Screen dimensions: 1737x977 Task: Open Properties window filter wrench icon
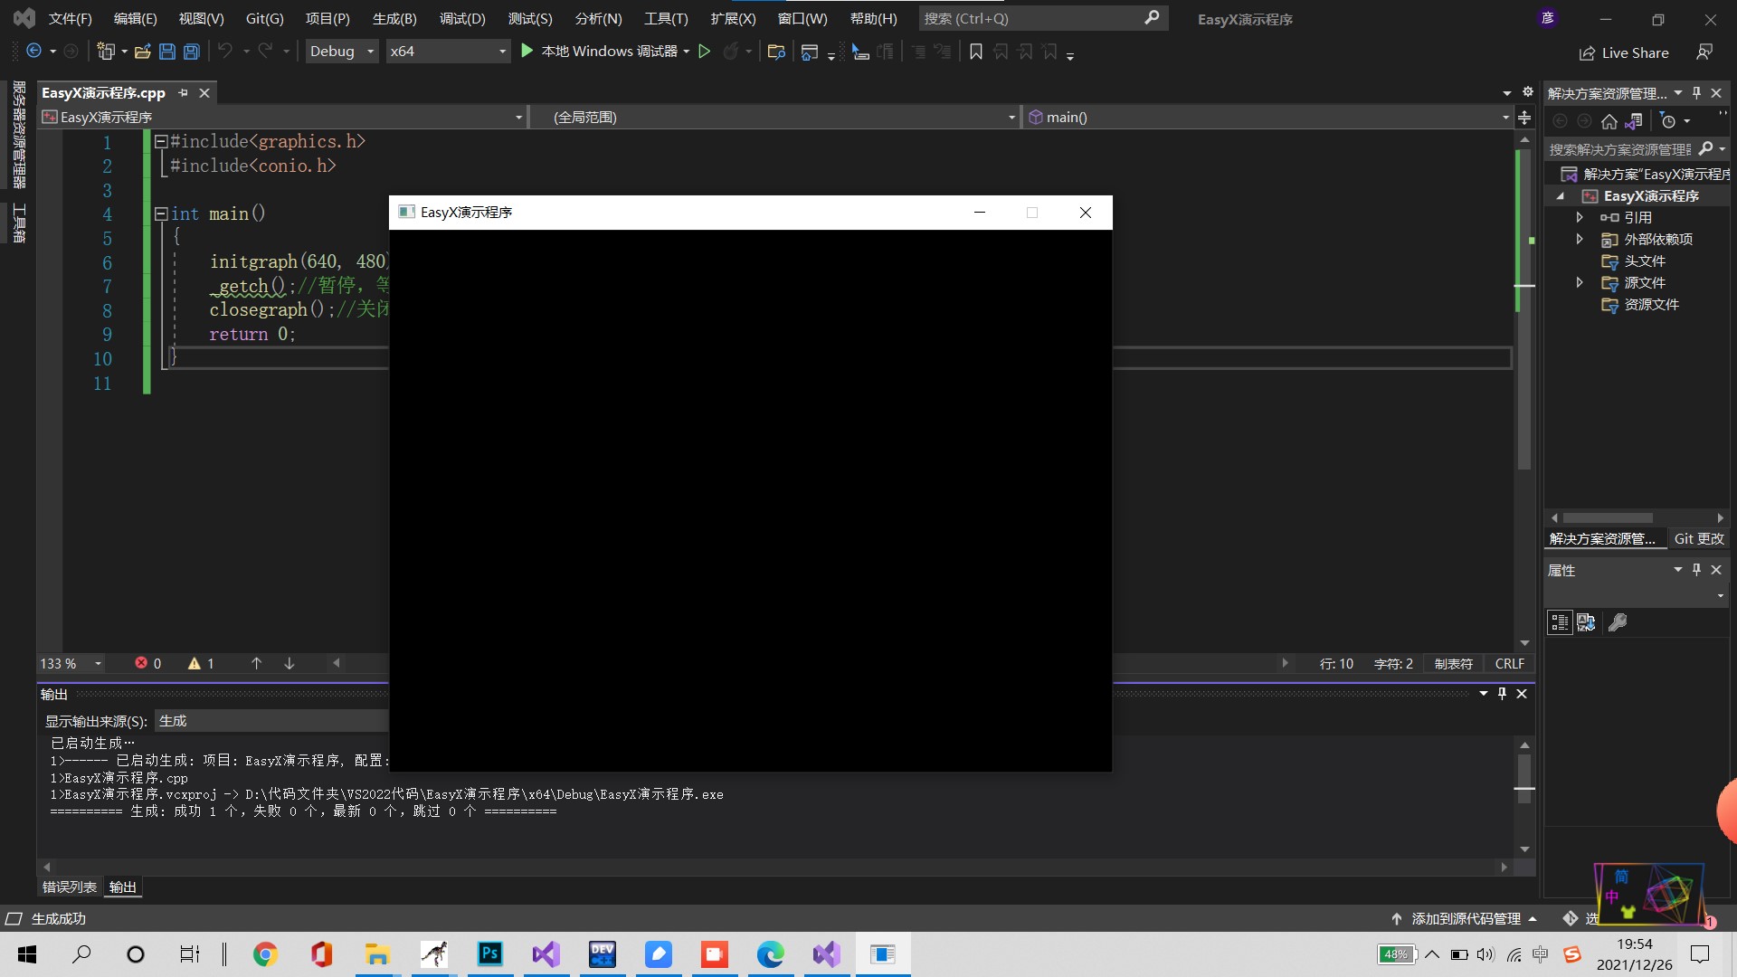click(x=1618, y=621)
